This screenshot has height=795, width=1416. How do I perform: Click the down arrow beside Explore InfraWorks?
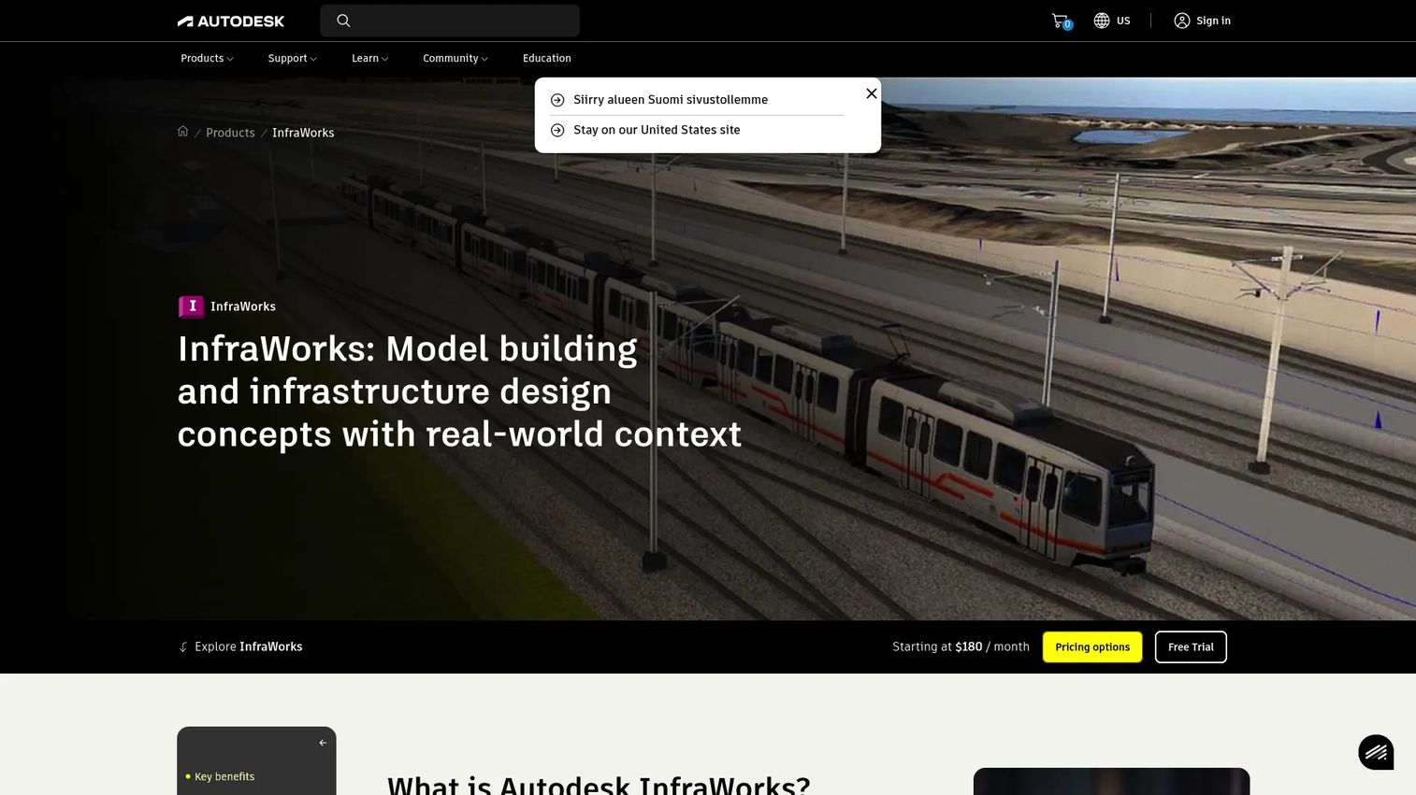pos(183,647)
